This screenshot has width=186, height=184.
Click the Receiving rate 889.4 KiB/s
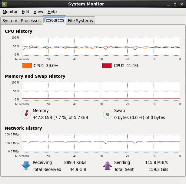point(75,162)
